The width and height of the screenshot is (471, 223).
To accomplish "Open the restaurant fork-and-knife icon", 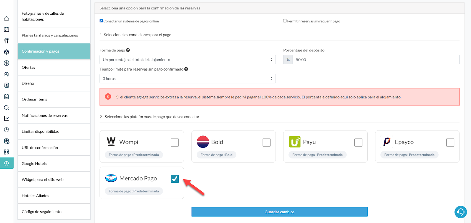I will point(6,41).
